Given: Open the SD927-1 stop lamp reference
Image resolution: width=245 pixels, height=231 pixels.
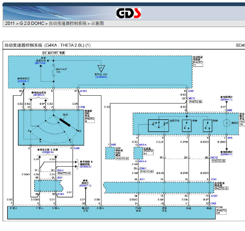Looking at the screenshot, I should [85, 186].
